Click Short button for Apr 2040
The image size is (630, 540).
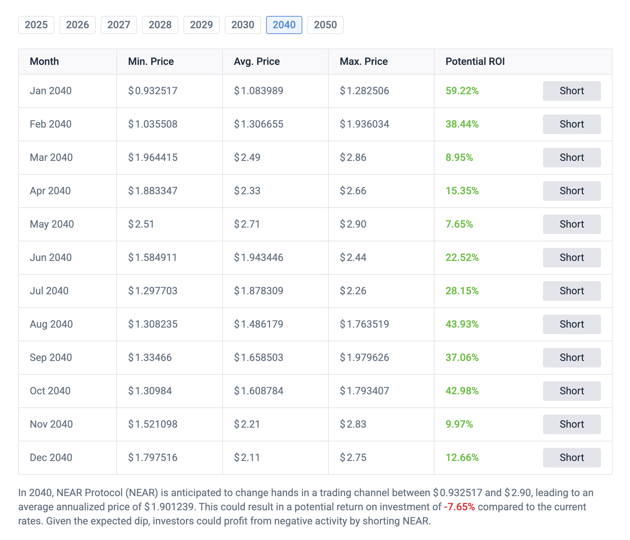[572, 191]
